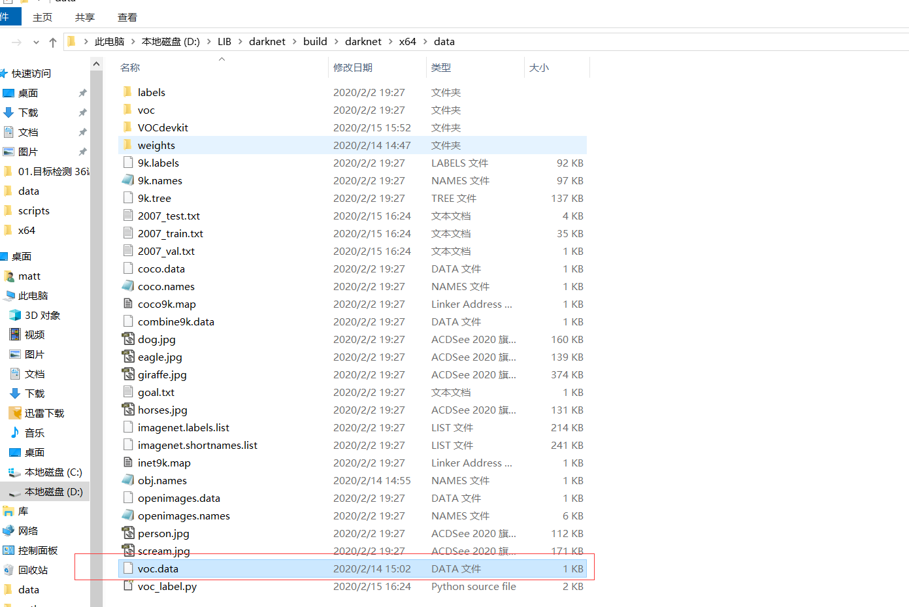The height and width of the screenshot is (607, 909).
Task: Open the recent locations dropdown arrow
Action: coord(36,42)
